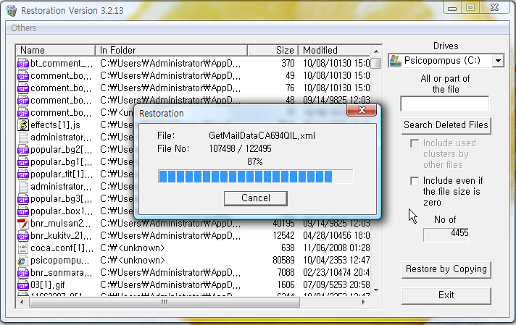This screenshot has width=516, height=325.
Task: Select the blank document icon of first administrator file
Action: [x=23, y=138]
